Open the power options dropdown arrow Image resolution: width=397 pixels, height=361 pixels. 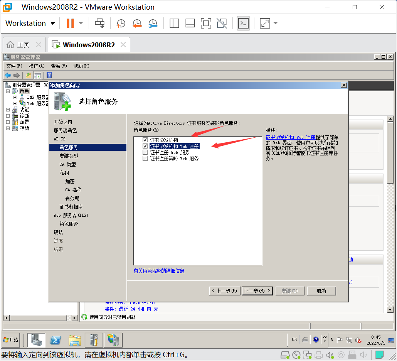click(x=81, y=23)
